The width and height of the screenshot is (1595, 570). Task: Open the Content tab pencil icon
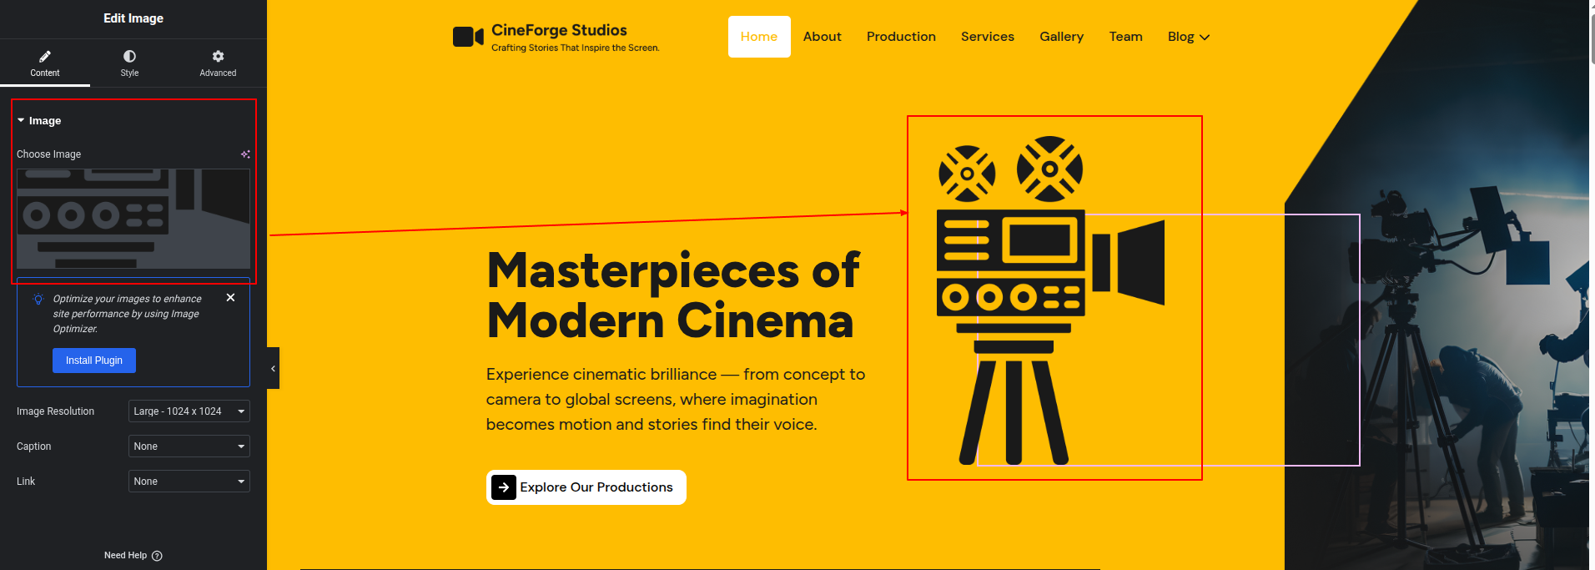(45, 57)
